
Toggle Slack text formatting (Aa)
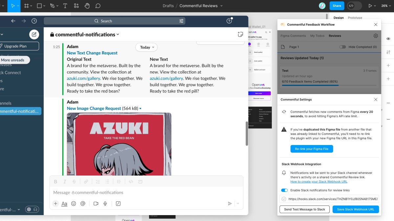click(64, 204)
